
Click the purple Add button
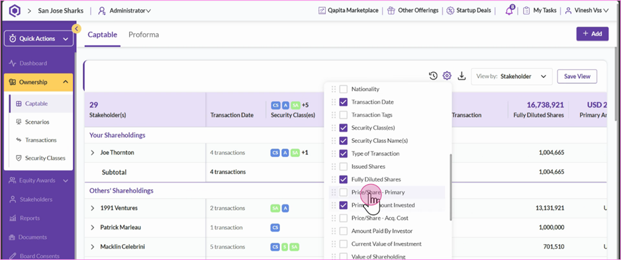pos(592,34)
